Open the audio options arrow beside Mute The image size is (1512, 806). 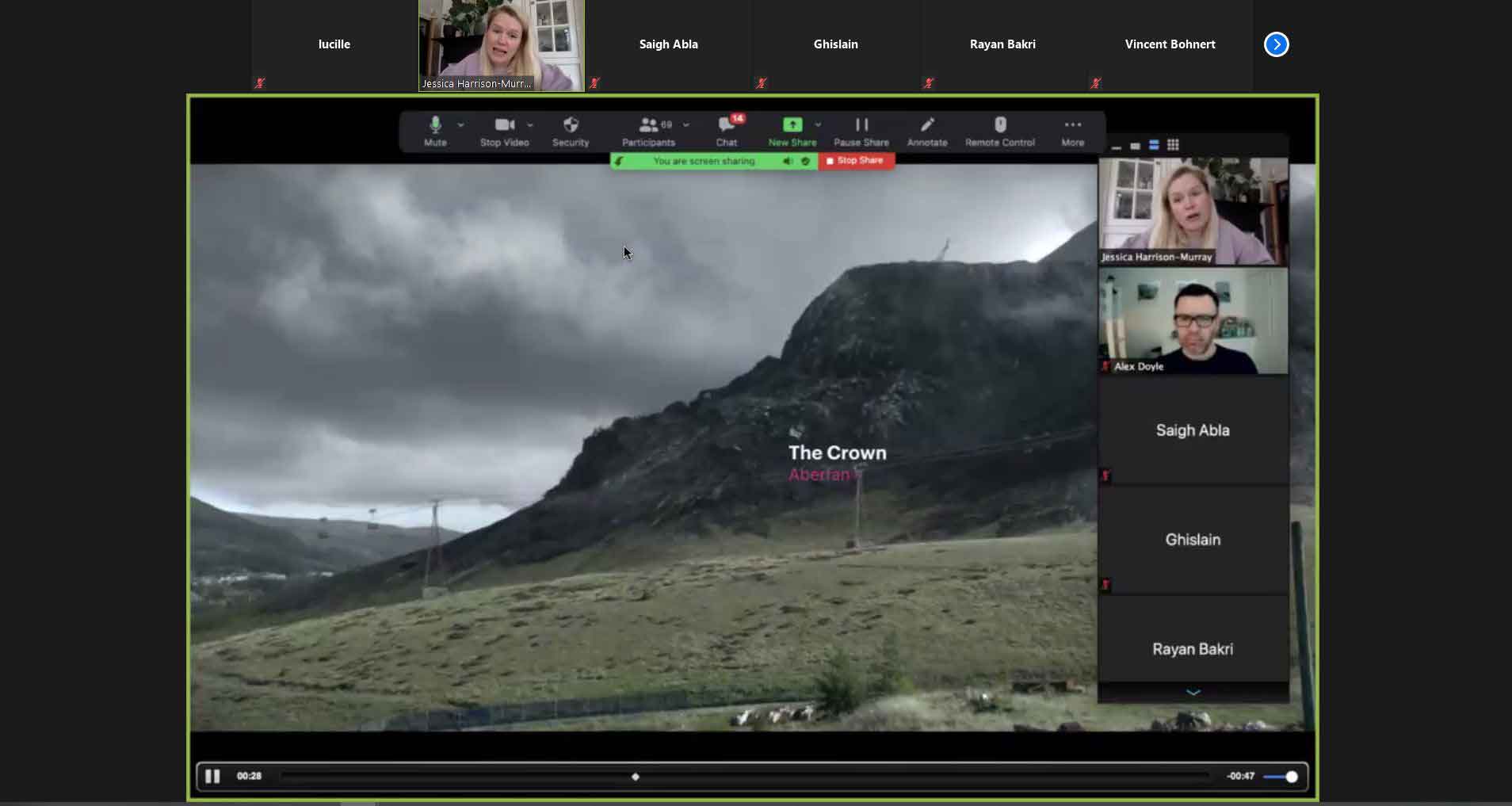tap(460, 125)
